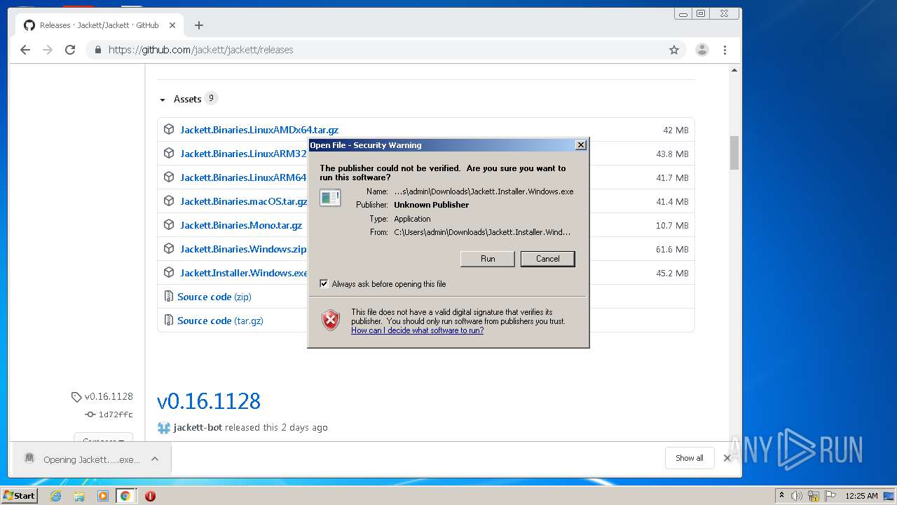Open jackett-bot user profile

[x=198, y=427]
